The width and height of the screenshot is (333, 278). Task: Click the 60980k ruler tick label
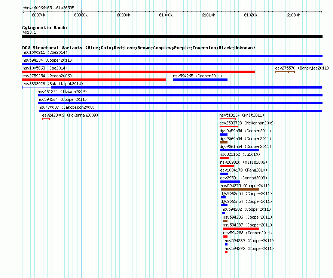[81, 15]
